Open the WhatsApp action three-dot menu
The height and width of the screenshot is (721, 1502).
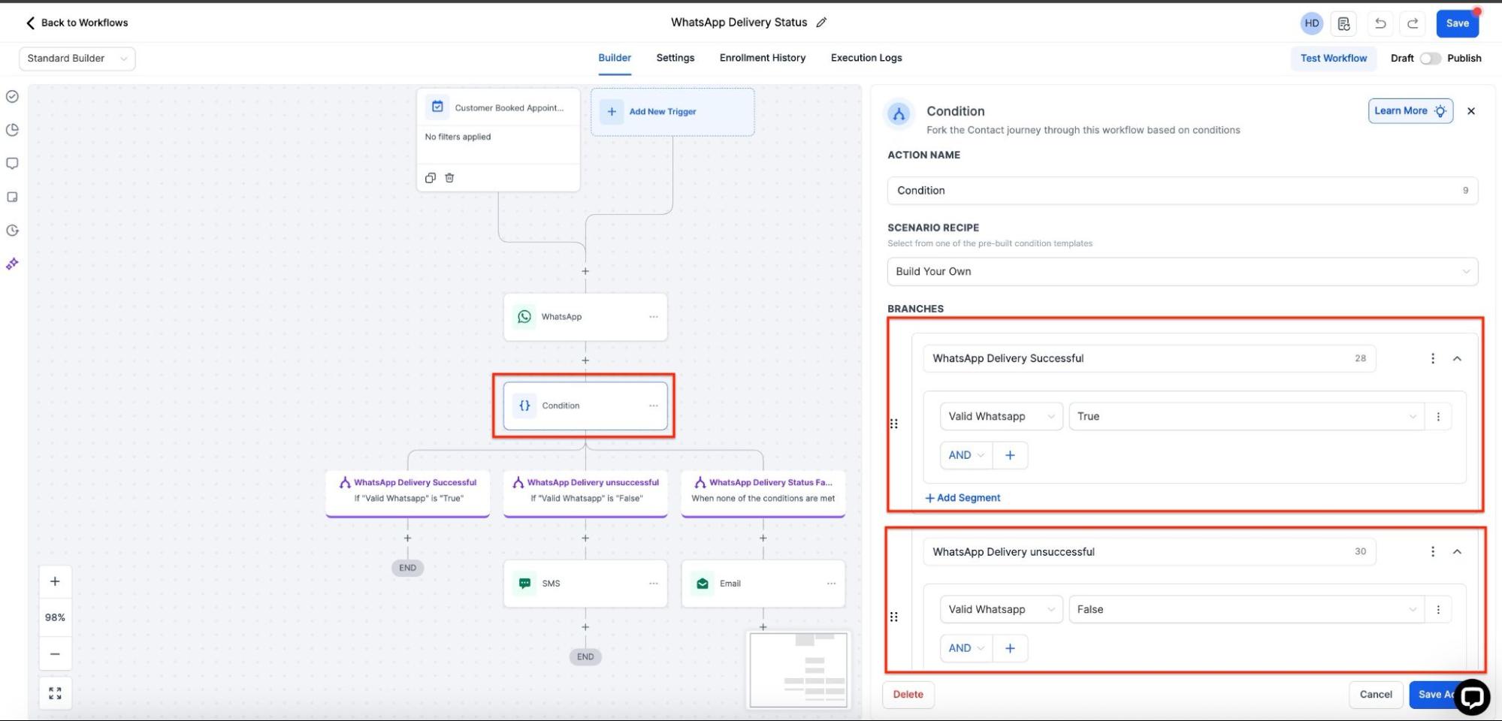653,317
